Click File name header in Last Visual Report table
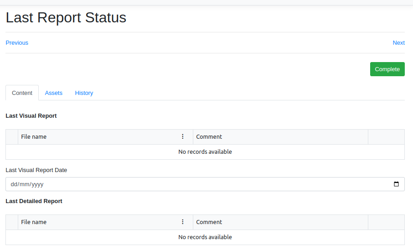Screen dimensions: 413x251 [34, 137]
